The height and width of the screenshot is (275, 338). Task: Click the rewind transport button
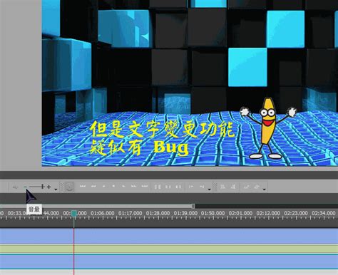[93, 187]
